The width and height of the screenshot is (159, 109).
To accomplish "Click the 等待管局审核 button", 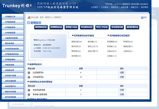I will click(x=117, y=27).
